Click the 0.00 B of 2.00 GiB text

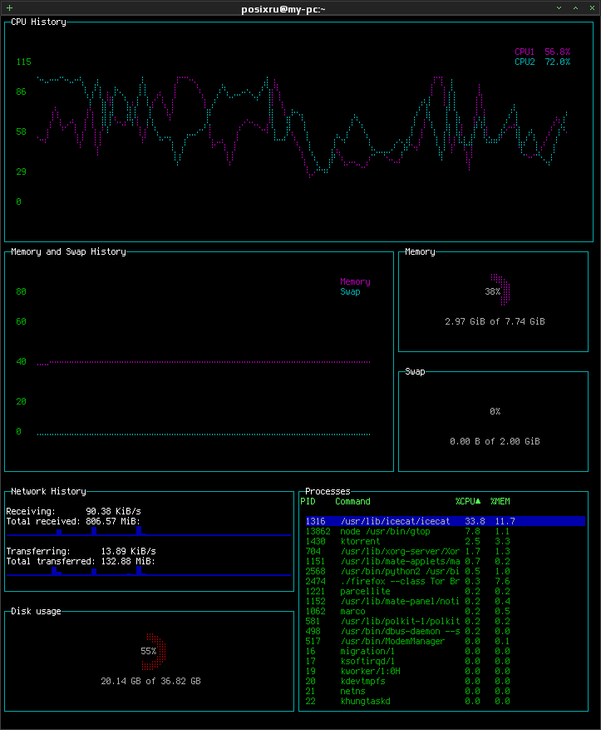[495, 441]
